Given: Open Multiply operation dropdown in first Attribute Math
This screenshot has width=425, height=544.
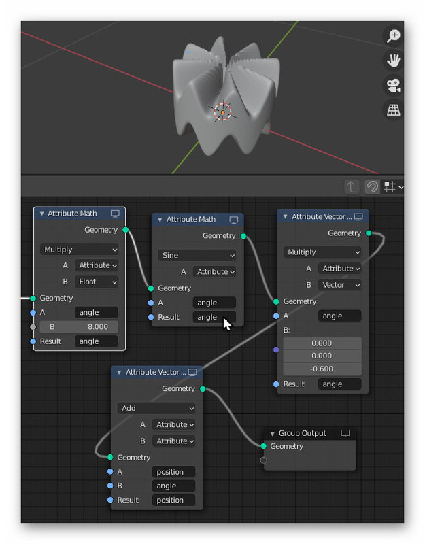Looking at the screenshot, I should pyautogui.click(x=79, y=250).
